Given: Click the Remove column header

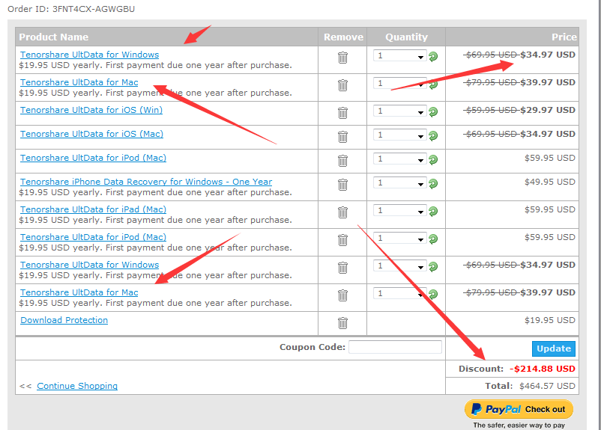Looking at the screenshot, I should [x=343, y=37].
